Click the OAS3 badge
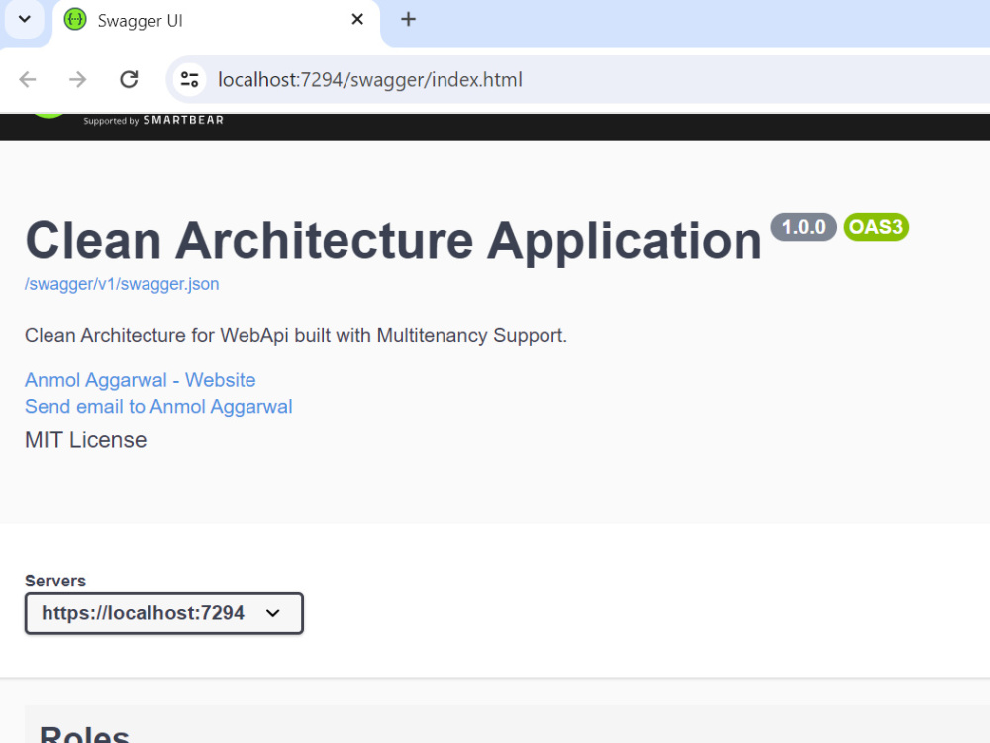Viewport: 990px width, 743px height. click(x=876, y=227)
